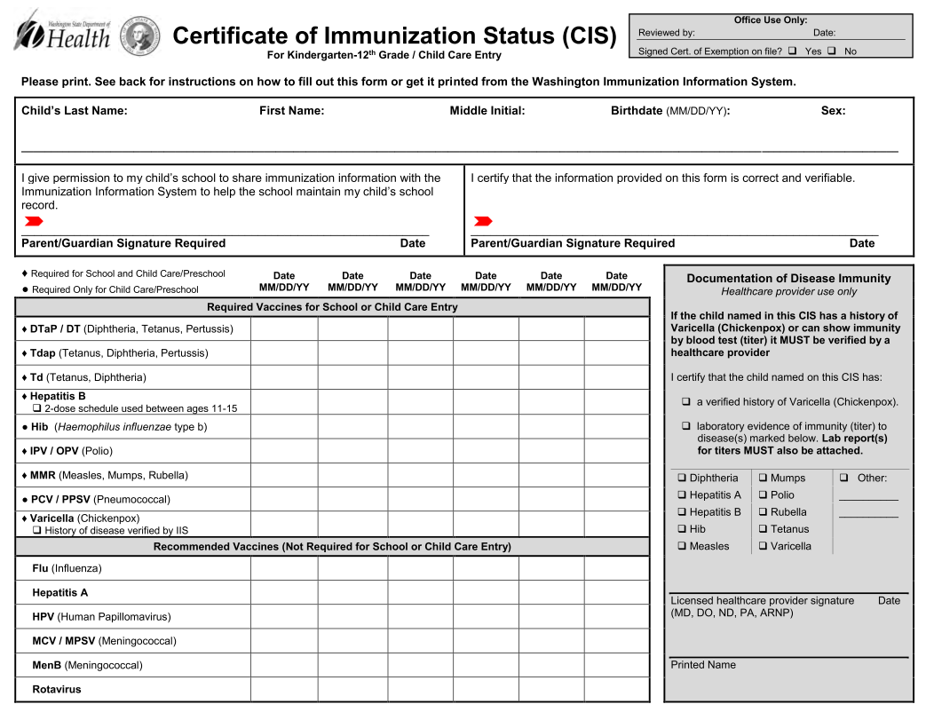Click Certificate of Immunization Status title
934x728 pixels.
coord(394,36)
